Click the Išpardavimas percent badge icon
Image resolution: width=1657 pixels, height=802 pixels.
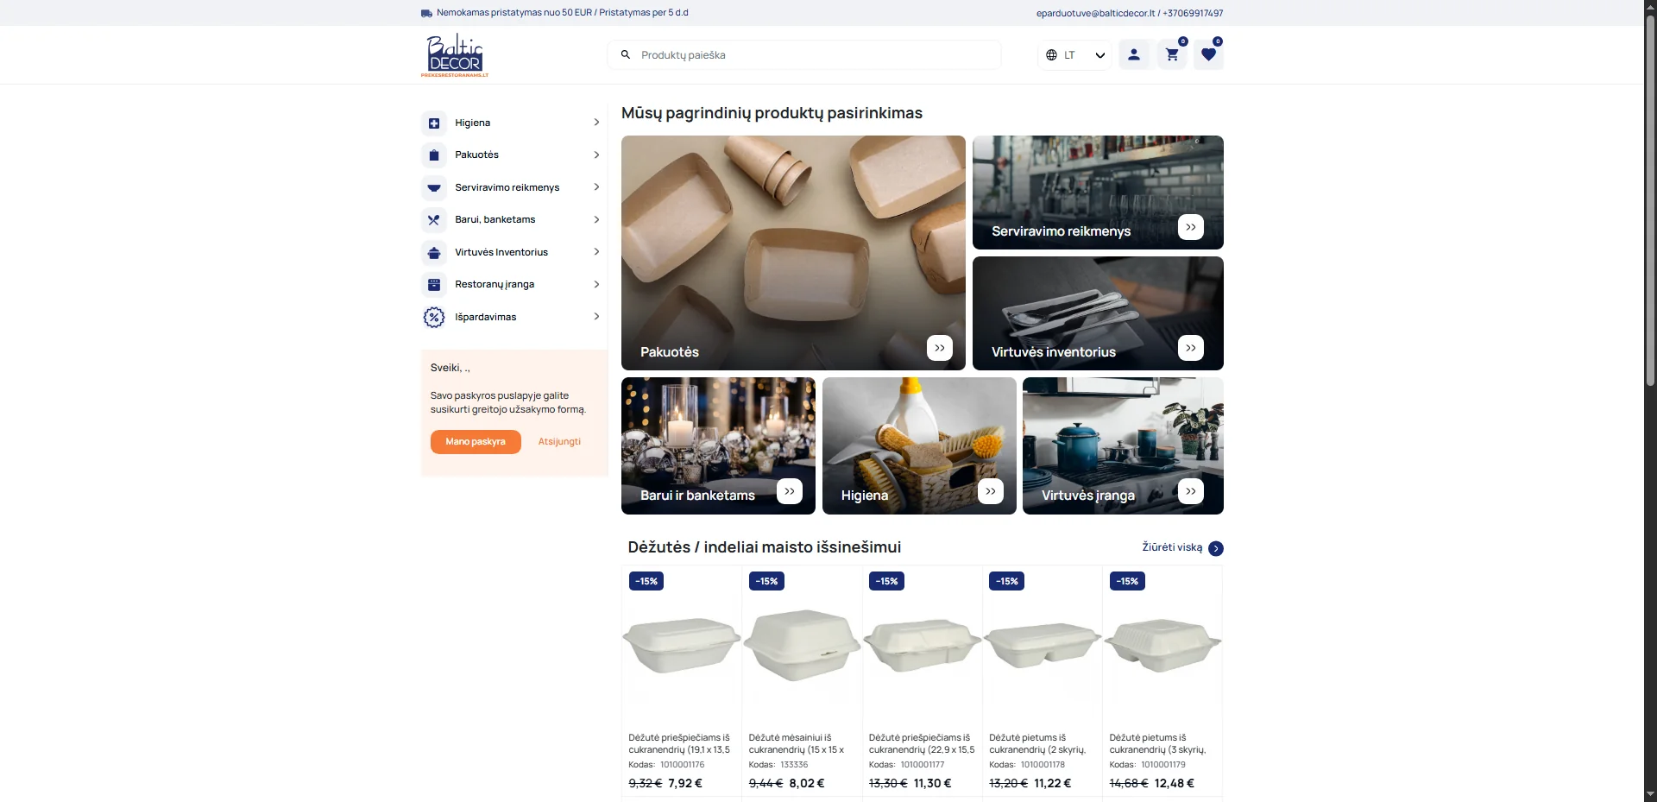pyautogui.click(x=434, y=318)
